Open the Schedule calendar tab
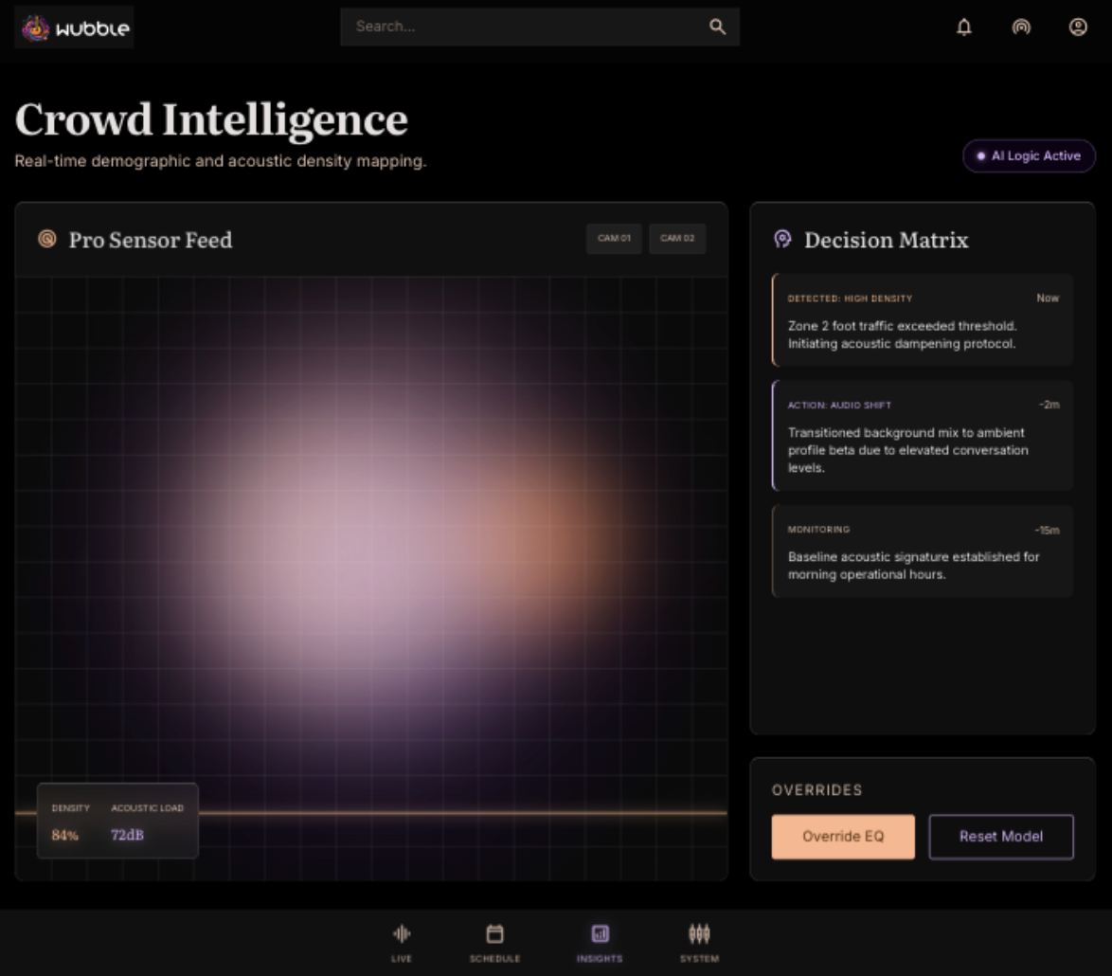This screenshot has height=976, width=1112. click(x=494, y=944)
